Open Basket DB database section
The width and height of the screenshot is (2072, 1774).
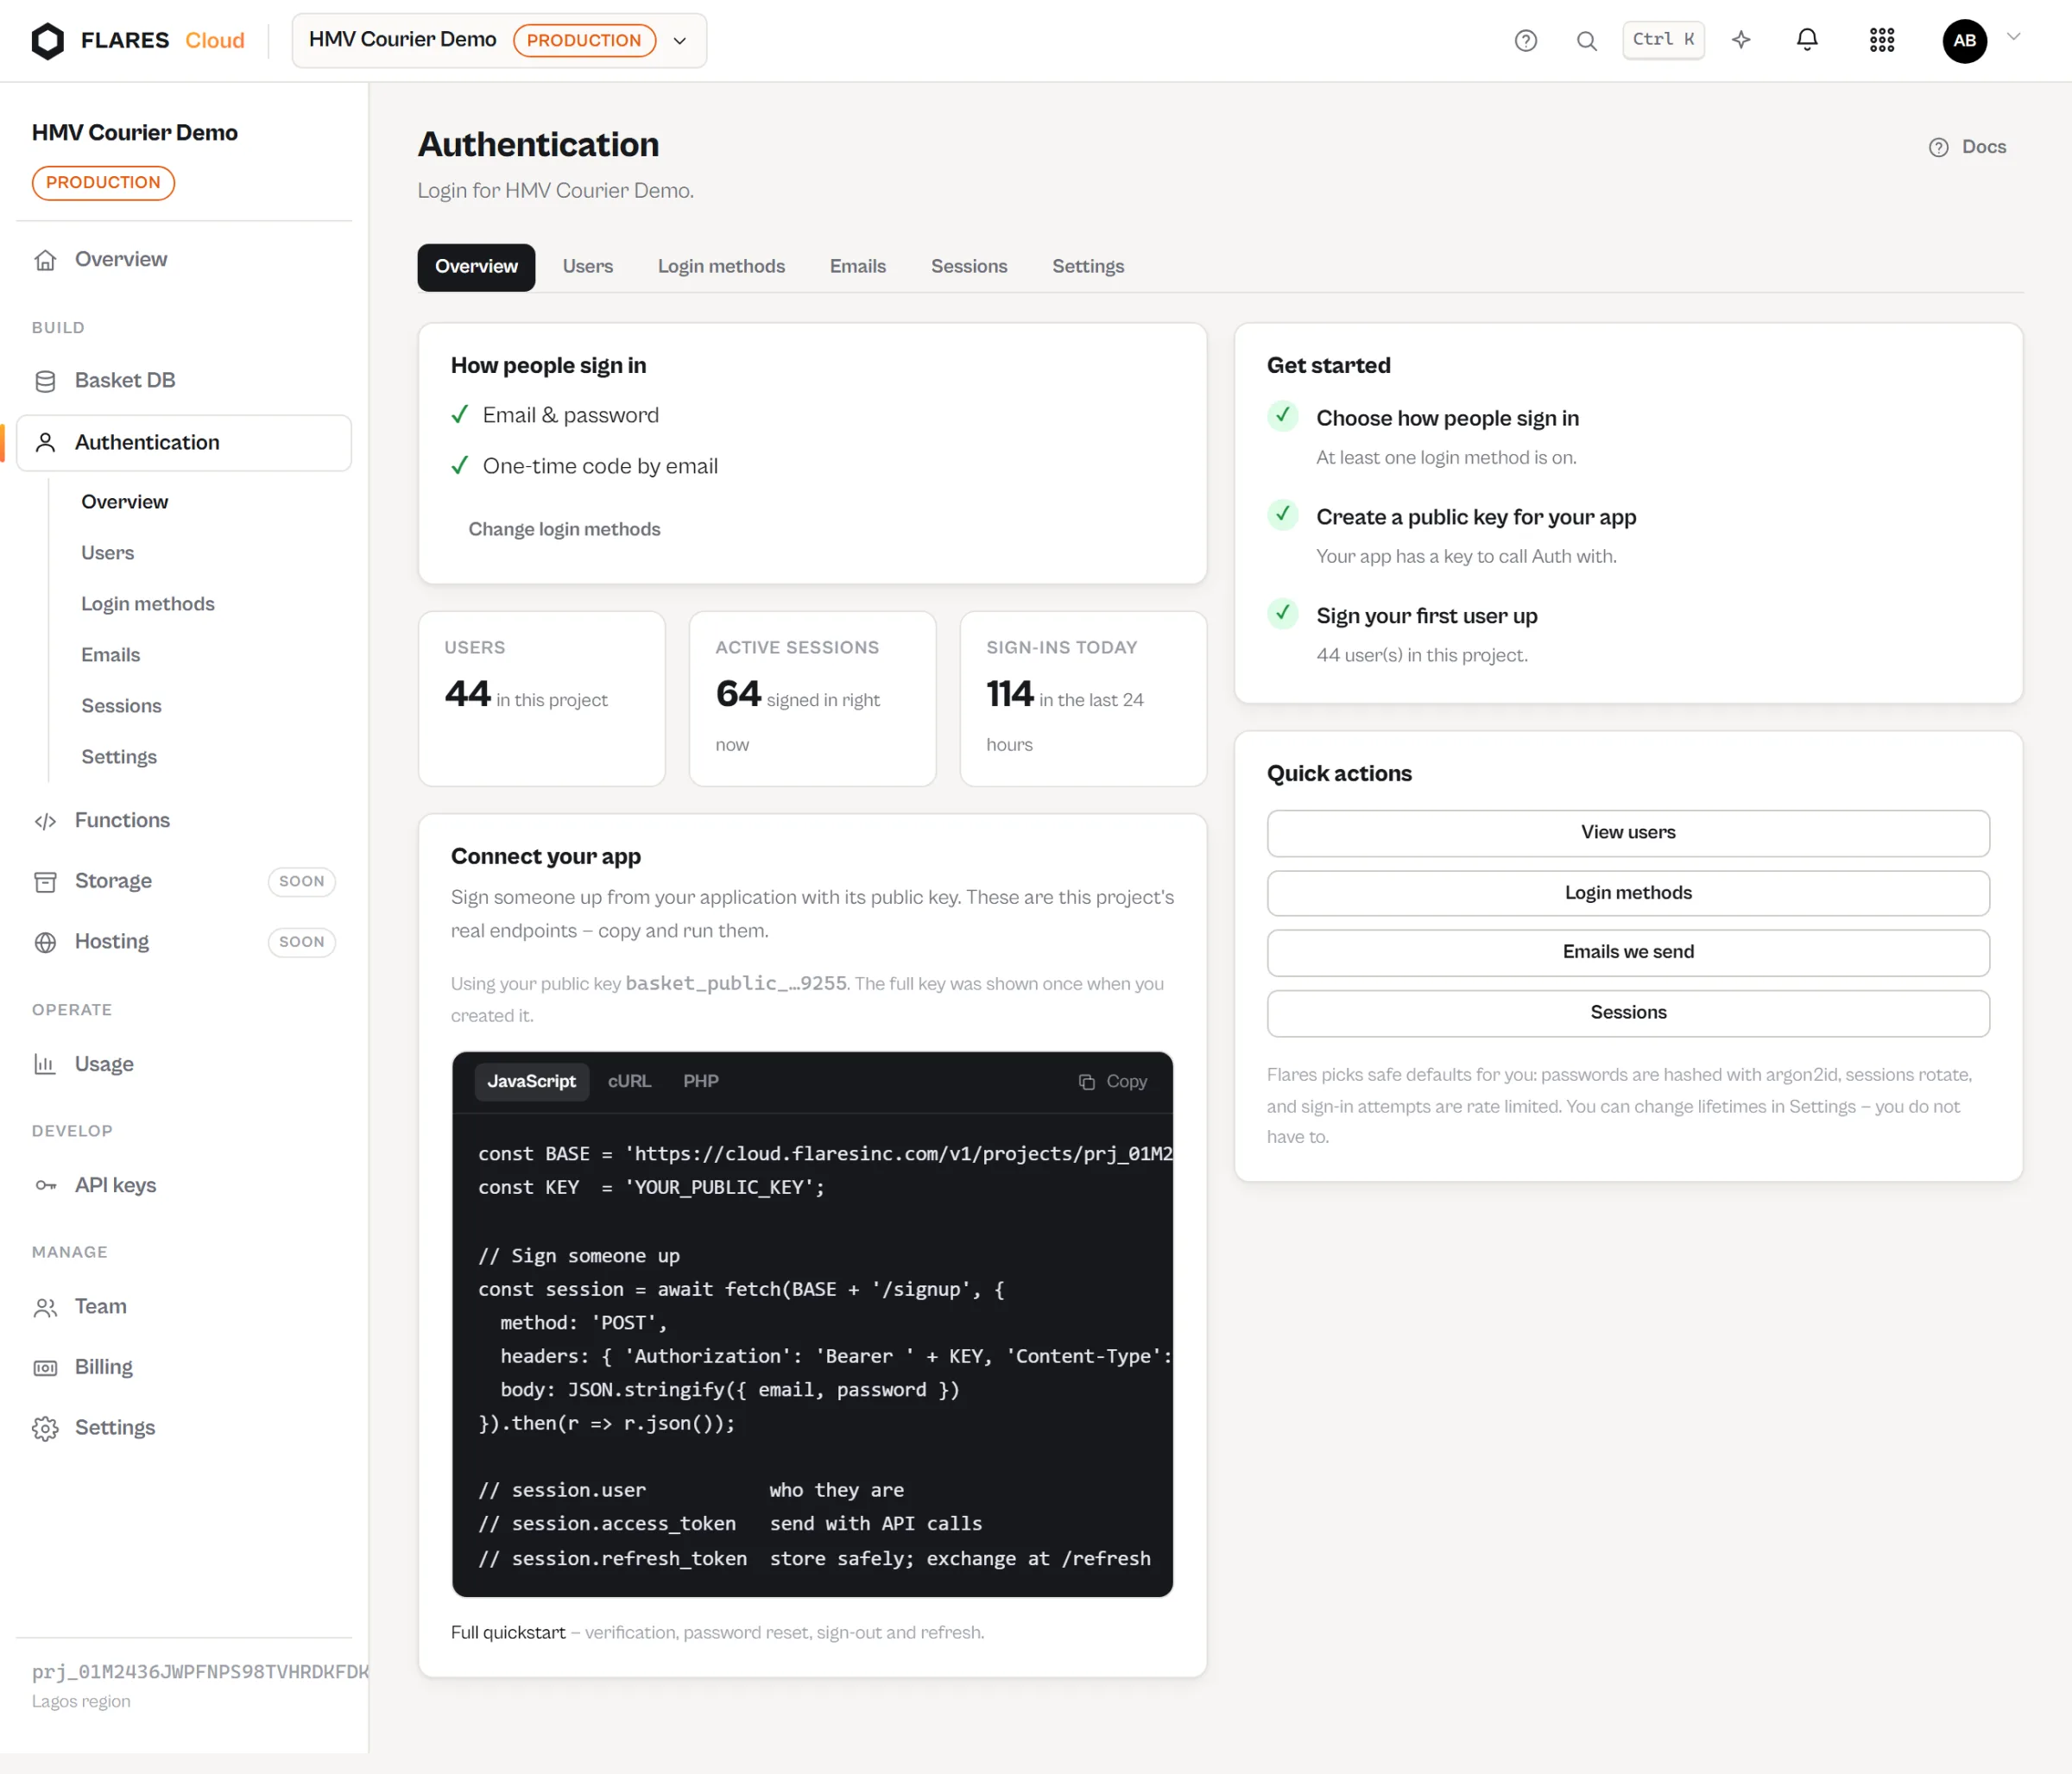184,380
